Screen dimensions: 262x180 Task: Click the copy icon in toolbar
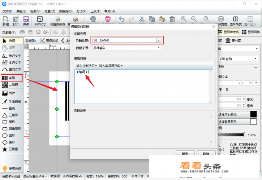point(152,19)
